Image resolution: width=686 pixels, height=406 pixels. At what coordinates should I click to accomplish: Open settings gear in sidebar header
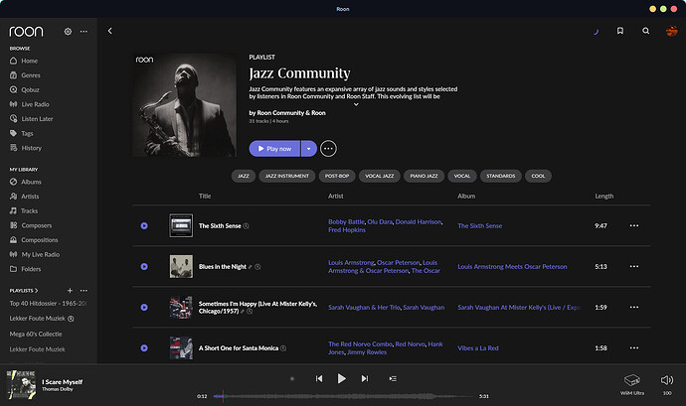[x=68, y=32]
